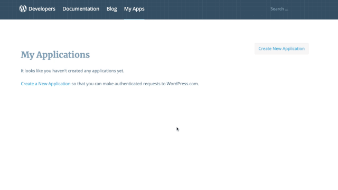Click the 'My Applications' heading

pos(55,55)
